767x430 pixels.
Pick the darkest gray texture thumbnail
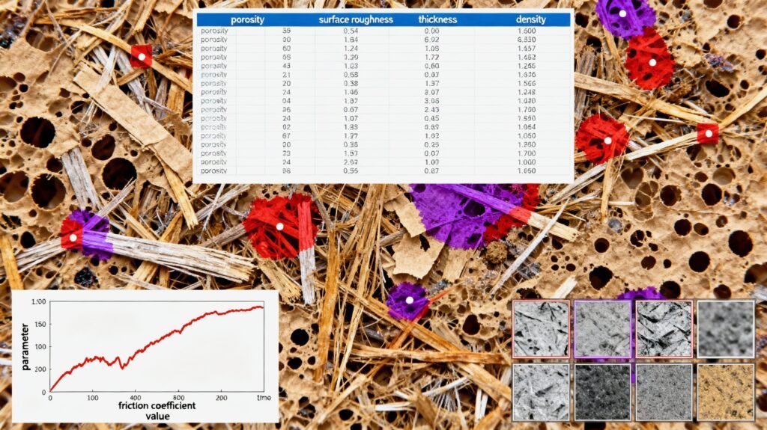pos(602,391)
